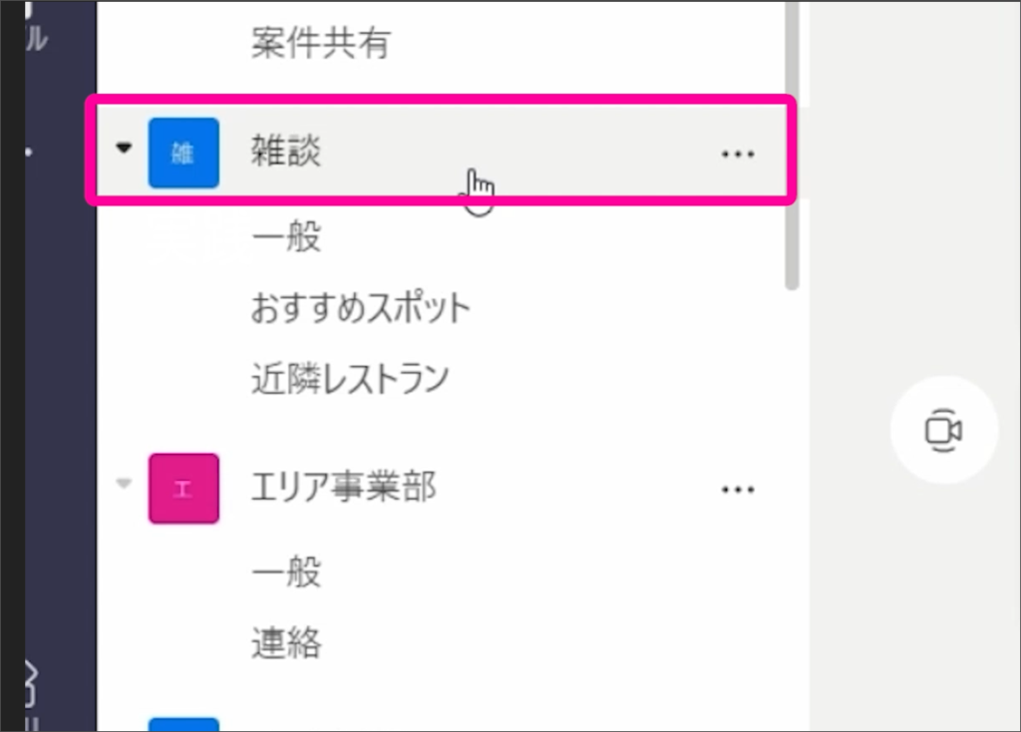This screenshot has width=1021, height=732.
Task: Open the cut-off sidebar app icon at bottom
Action: (31, 684)
